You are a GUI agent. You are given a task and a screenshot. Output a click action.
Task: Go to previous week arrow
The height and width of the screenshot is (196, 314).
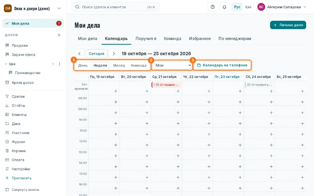coord(80,54)
